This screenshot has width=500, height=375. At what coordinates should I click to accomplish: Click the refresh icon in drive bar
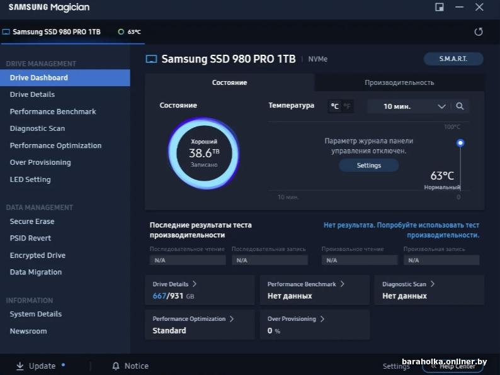[x=479, y=31]
